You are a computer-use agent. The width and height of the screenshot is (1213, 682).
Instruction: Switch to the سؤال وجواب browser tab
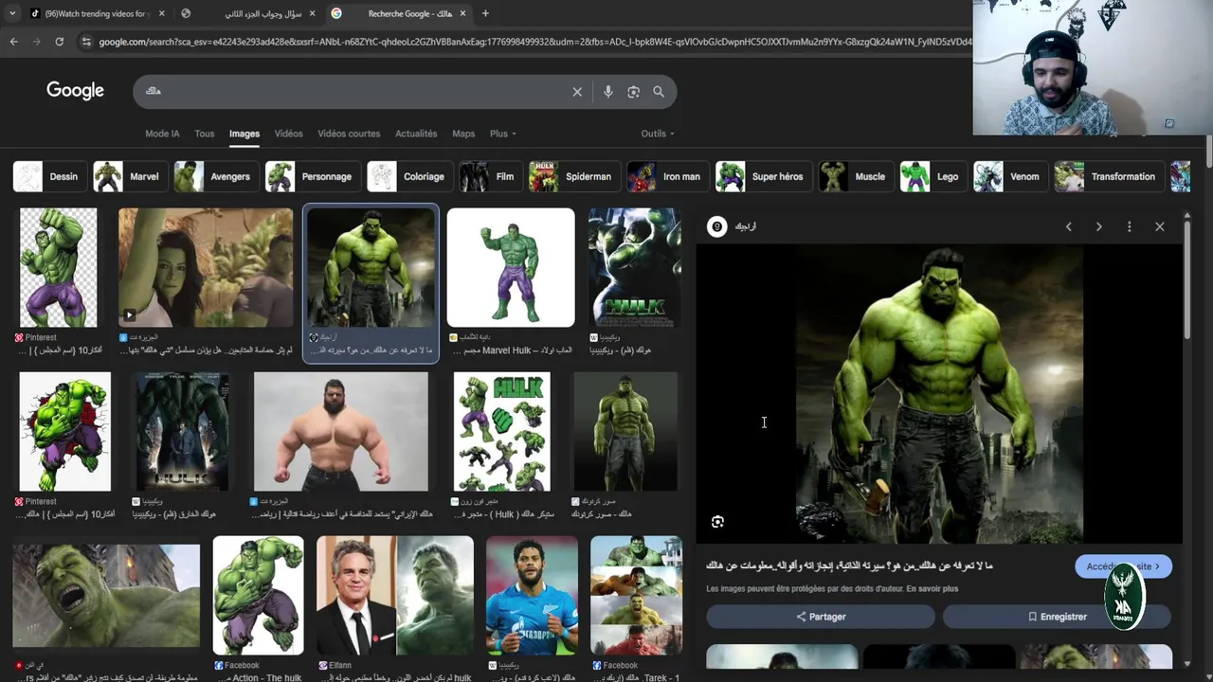[246, 13]
